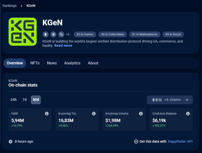Select the 24h time range
Screen dimensions: 202x153
click(13, 99)
